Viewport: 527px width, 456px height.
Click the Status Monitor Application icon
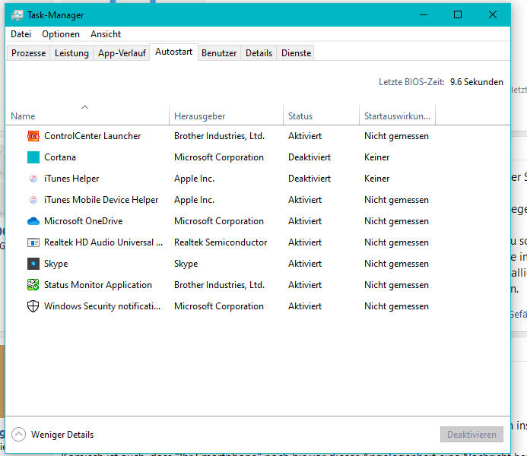(x=33, y=285)
